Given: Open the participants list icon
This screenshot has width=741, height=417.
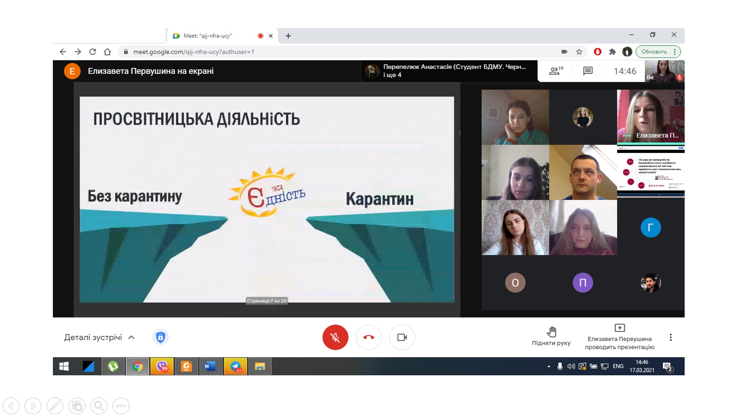Looking at the screenshot, I should click(556, 71).
